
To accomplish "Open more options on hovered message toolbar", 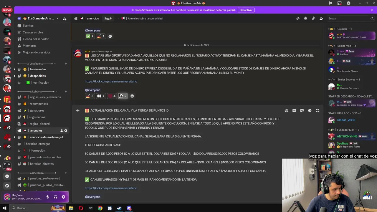I will click(318, 110).
